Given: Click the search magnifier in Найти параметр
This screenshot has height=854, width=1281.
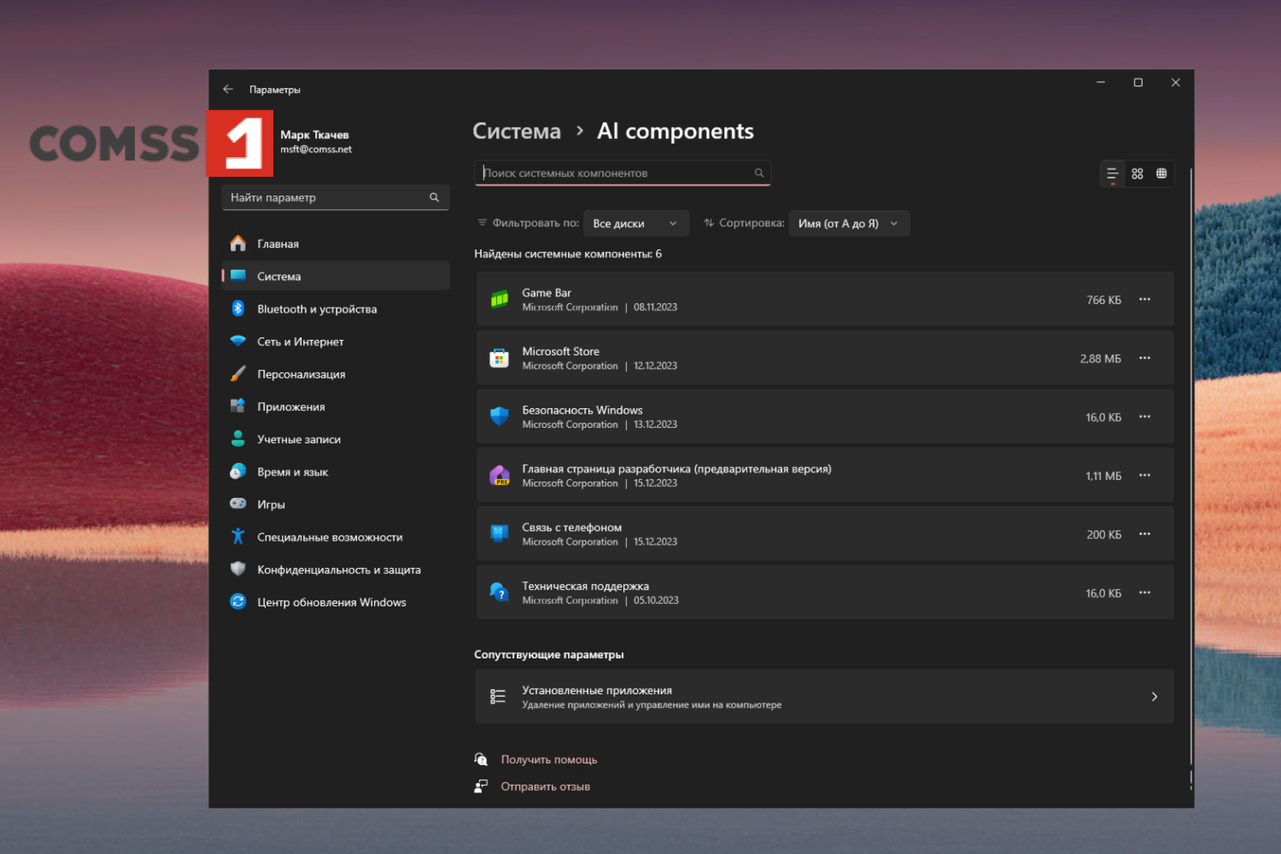Looking at the screenshot, I should coord(434,197).
